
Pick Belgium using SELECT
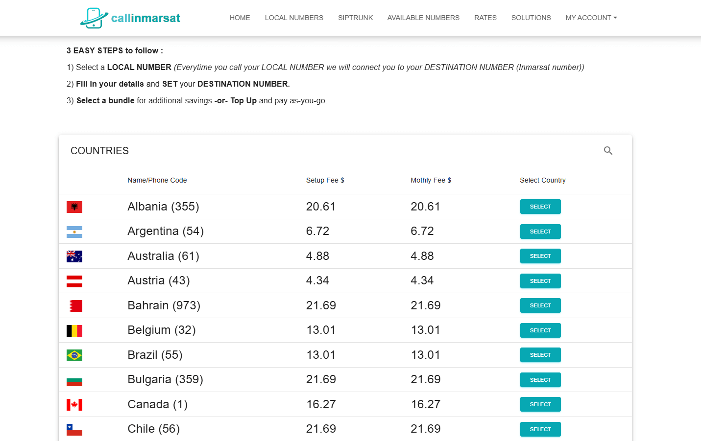[540, 330]
